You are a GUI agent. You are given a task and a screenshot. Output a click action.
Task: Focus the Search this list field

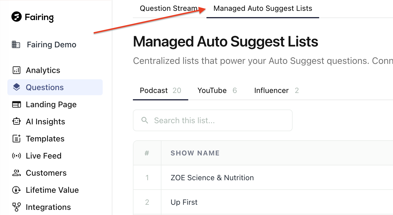213,120
